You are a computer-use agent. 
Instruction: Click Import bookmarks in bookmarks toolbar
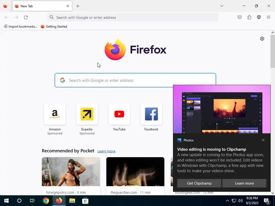coord(20,27)
